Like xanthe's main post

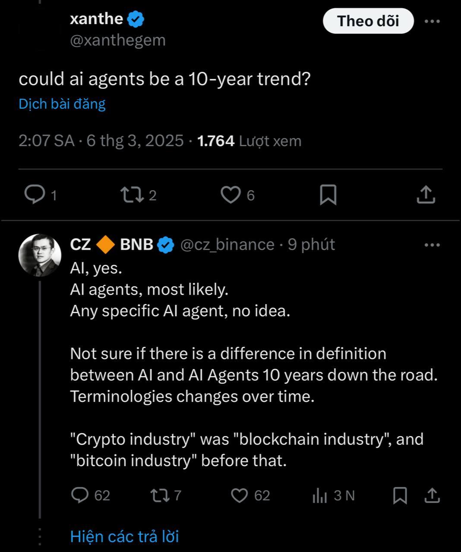[230, 195]
